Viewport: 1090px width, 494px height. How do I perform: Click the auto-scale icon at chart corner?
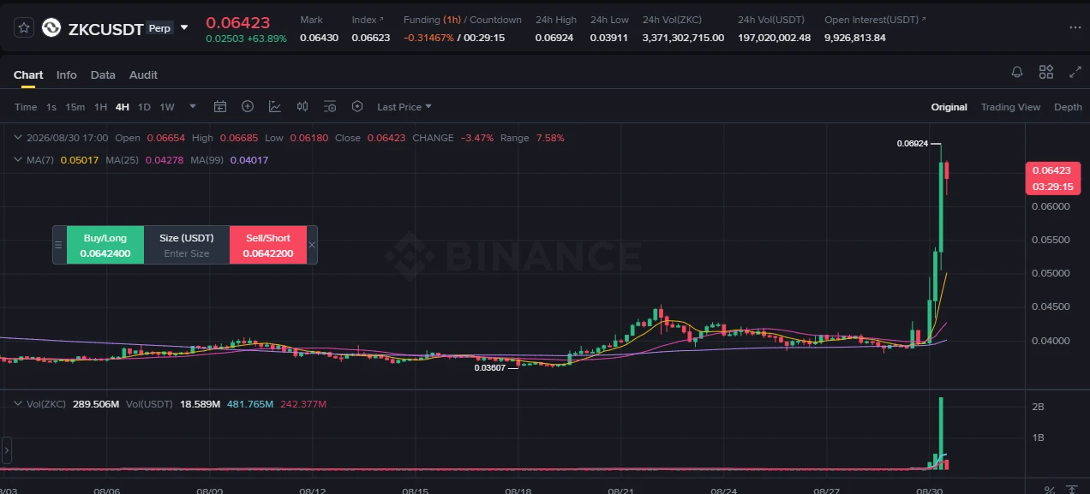pos(1071,490)
